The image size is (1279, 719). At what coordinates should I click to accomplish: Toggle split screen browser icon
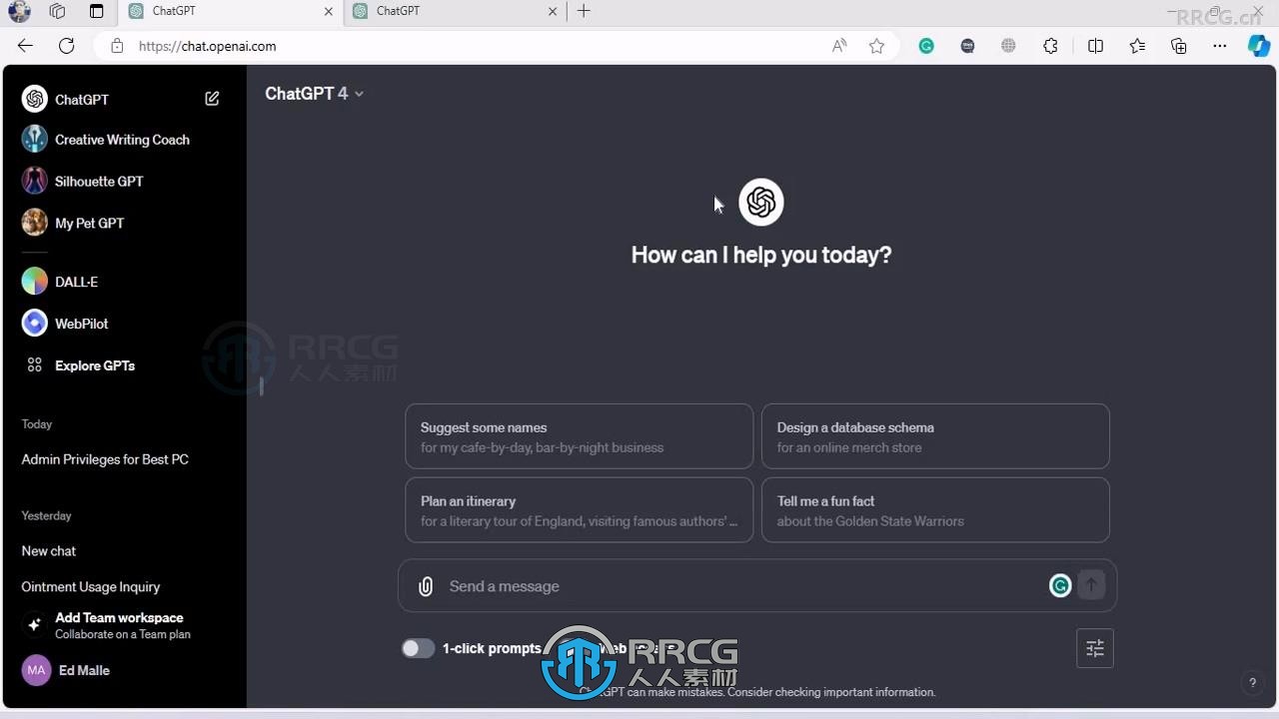(x=1095, y=46)
